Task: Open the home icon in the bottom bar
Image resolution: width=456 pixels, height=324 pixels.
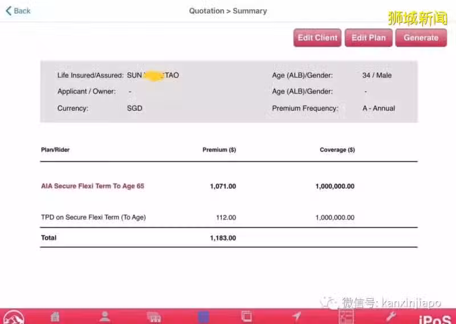Action: click(x=55, y=316)
